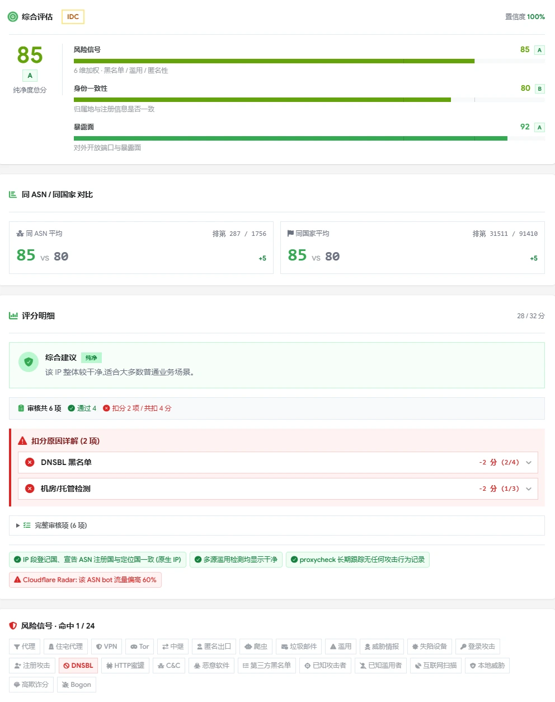Viewport: 555px width, 702px height.
Task: Click the 互联网扫描 tag
Action: [x=436, y=666]
